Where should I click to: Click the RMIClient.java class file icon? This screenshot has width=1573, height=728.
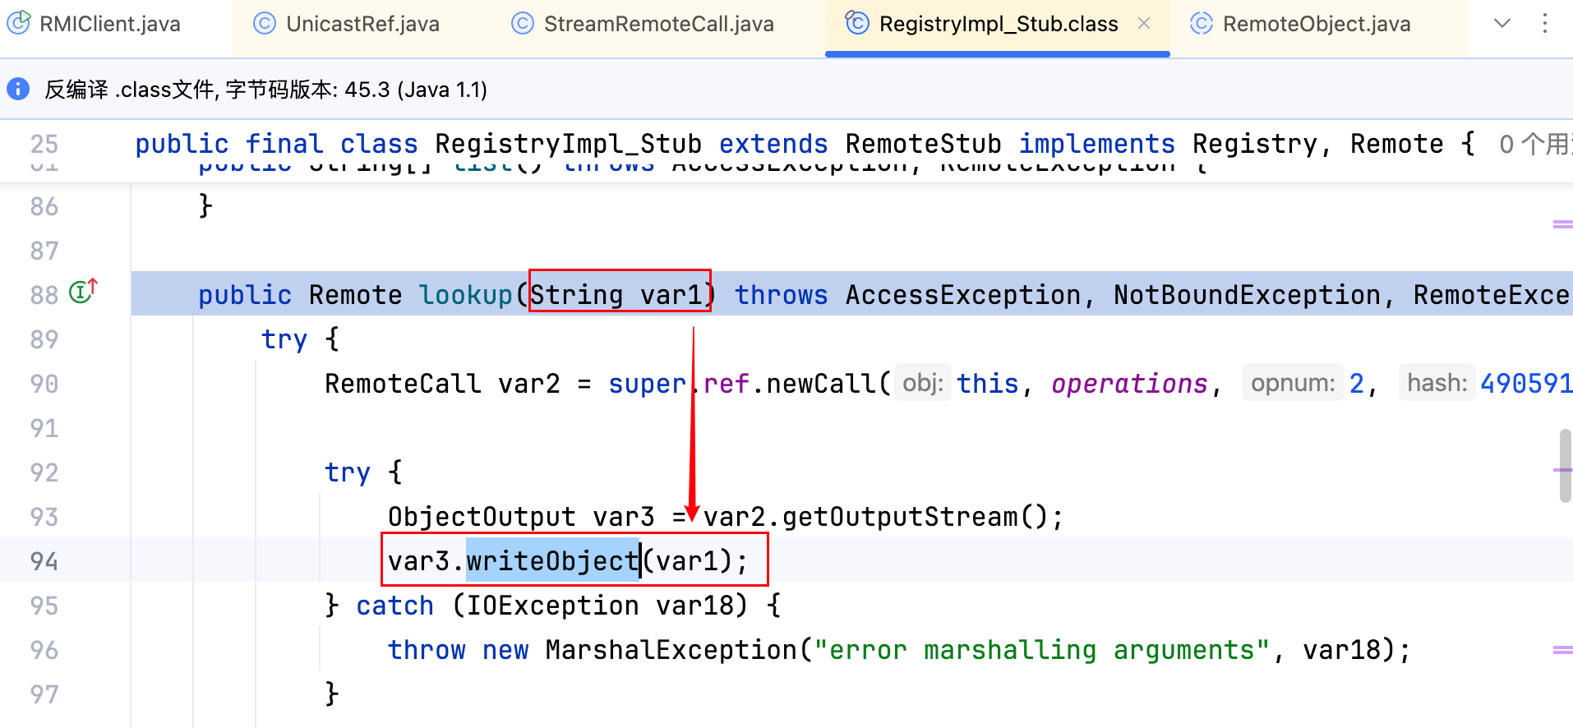[x=19, y=23]
